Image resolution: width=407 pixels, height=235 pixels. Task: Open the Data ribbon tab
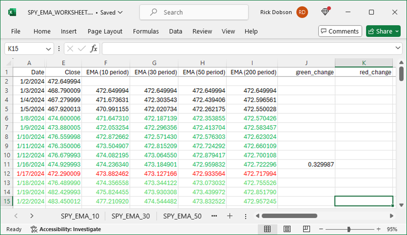point(175,31)
